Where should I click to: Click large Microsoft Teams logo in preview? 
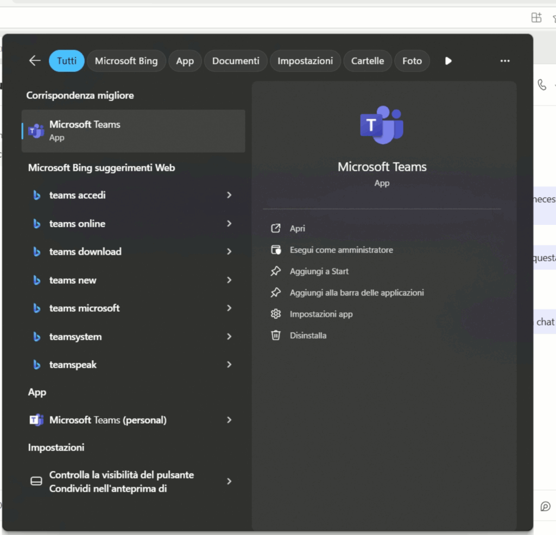tap(382, 124)
